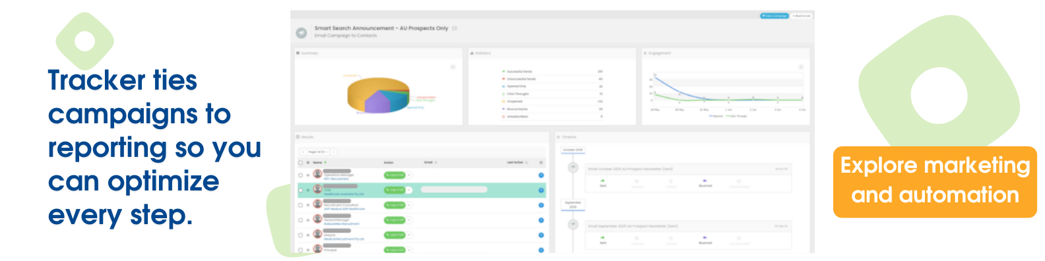Go to the previous results page arrow
Screen dimensions: 1045x261
coord(303,152)
